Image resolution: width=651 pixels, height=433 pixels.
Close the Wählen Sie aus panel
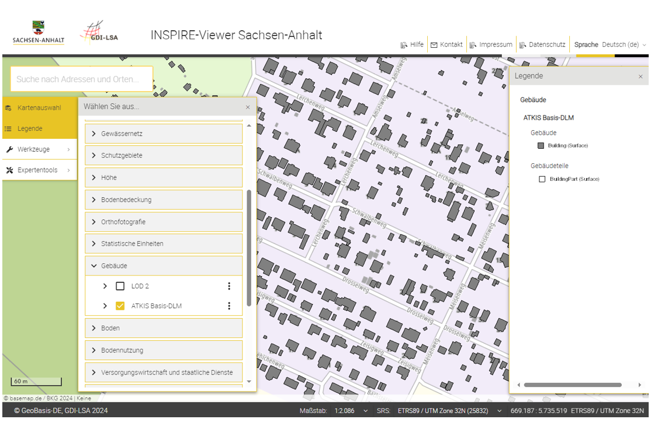pos(248,107)
